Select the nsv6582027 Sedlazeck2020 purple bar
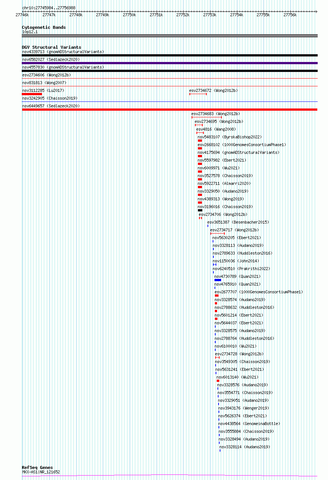Image resolution: width=328 pixels, height=480 pixels. 170,63
